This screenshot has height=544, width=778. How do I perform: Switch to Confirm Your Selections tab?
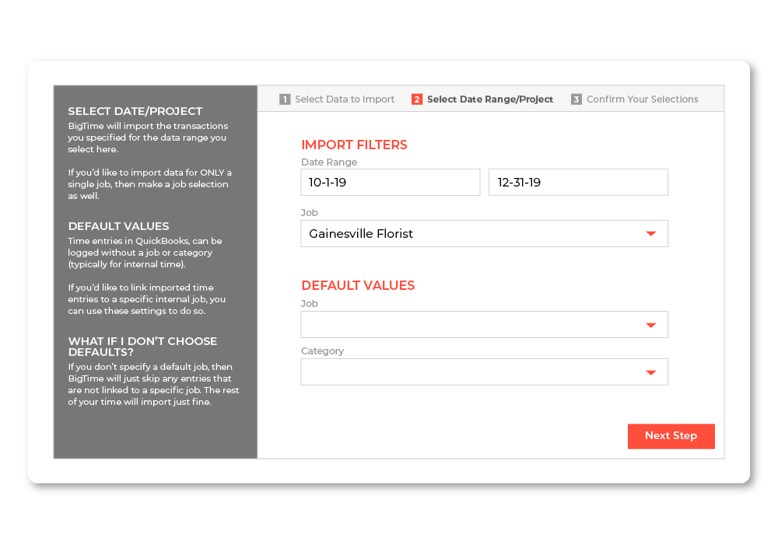(643, 99)
